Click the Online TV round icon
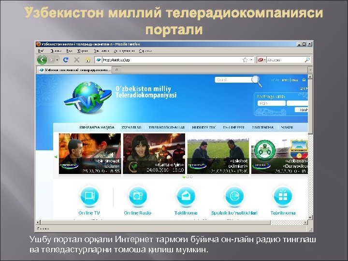 [89, 196]
